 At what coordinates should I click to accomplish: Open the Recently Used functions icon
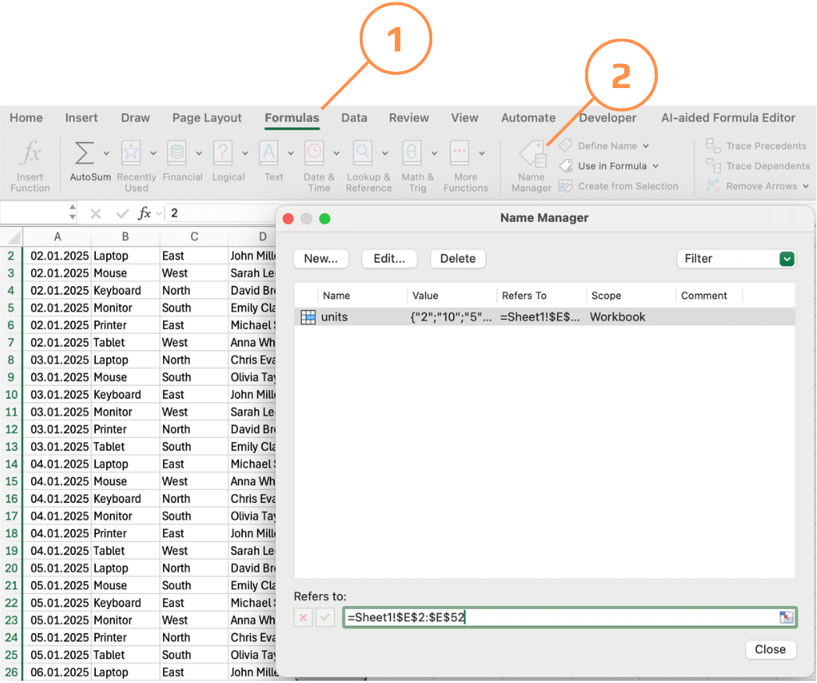(x=131, y=153)
